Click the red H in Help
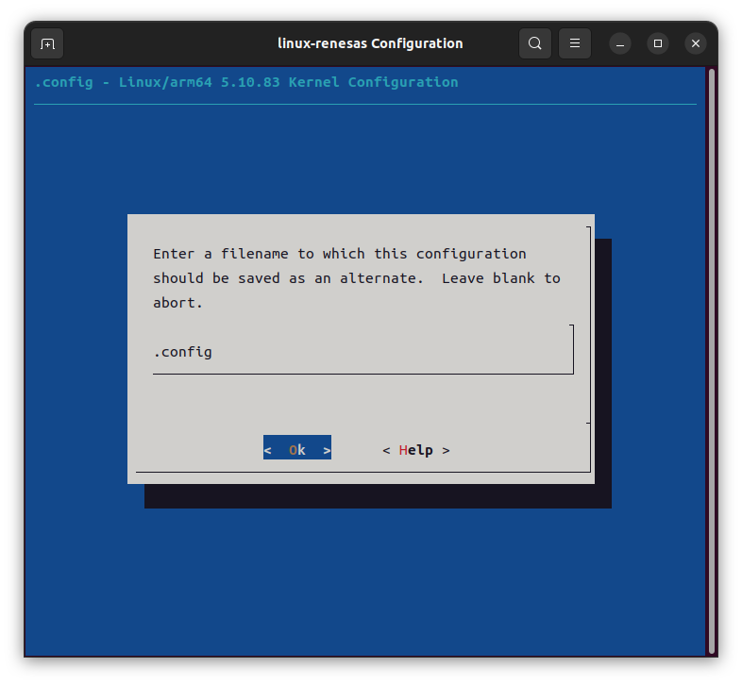The image size is (742, 684). [x=403, y=450]
